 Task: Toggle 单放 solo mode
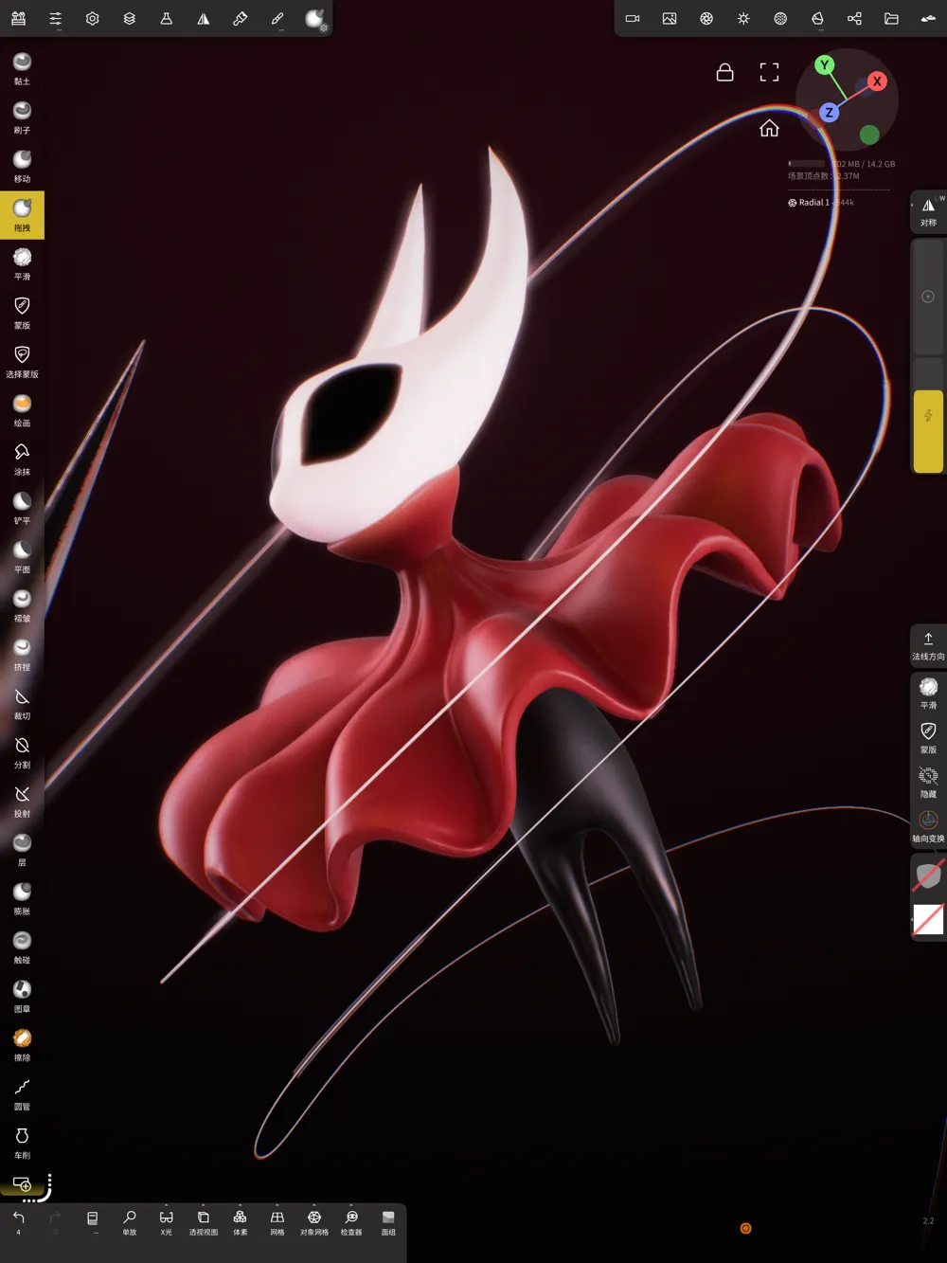pyautogui.click(x=130, y=1222)
